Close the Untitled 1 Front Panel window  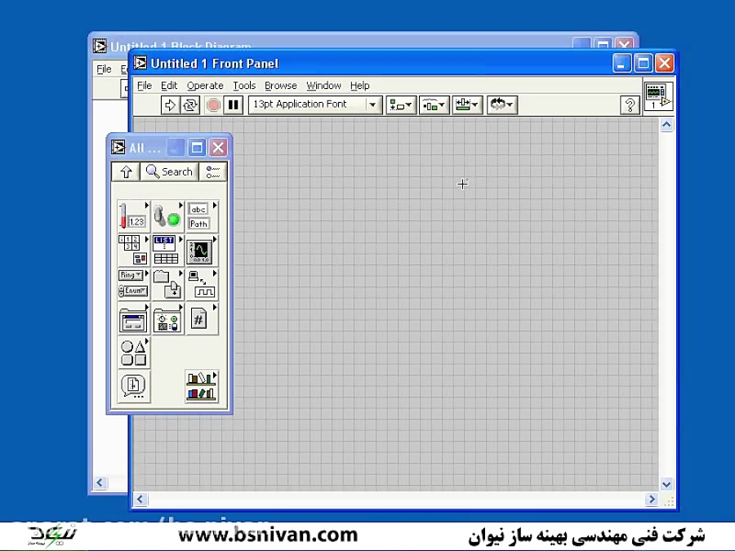(664, 63)
